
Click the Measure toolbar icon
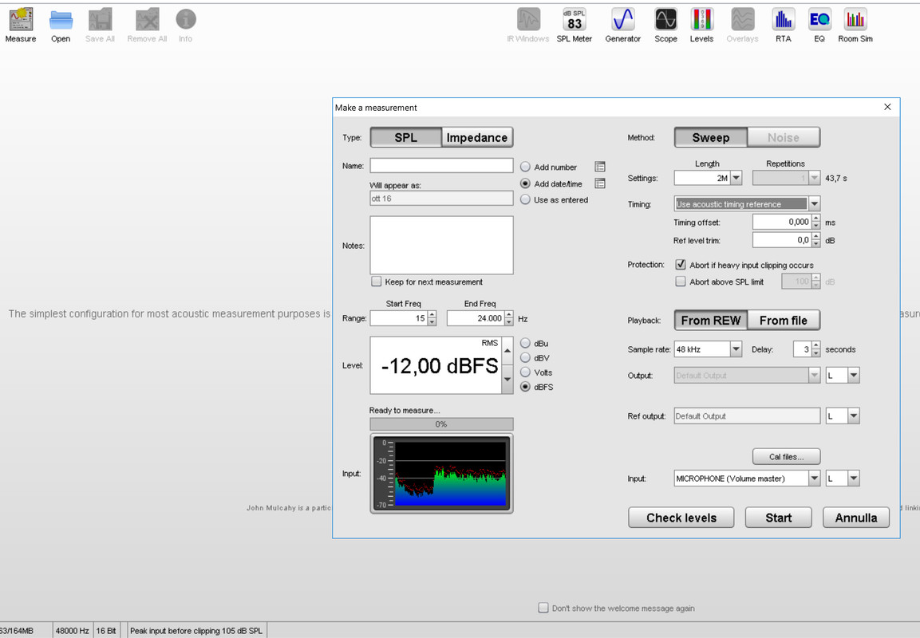[21, 26]
